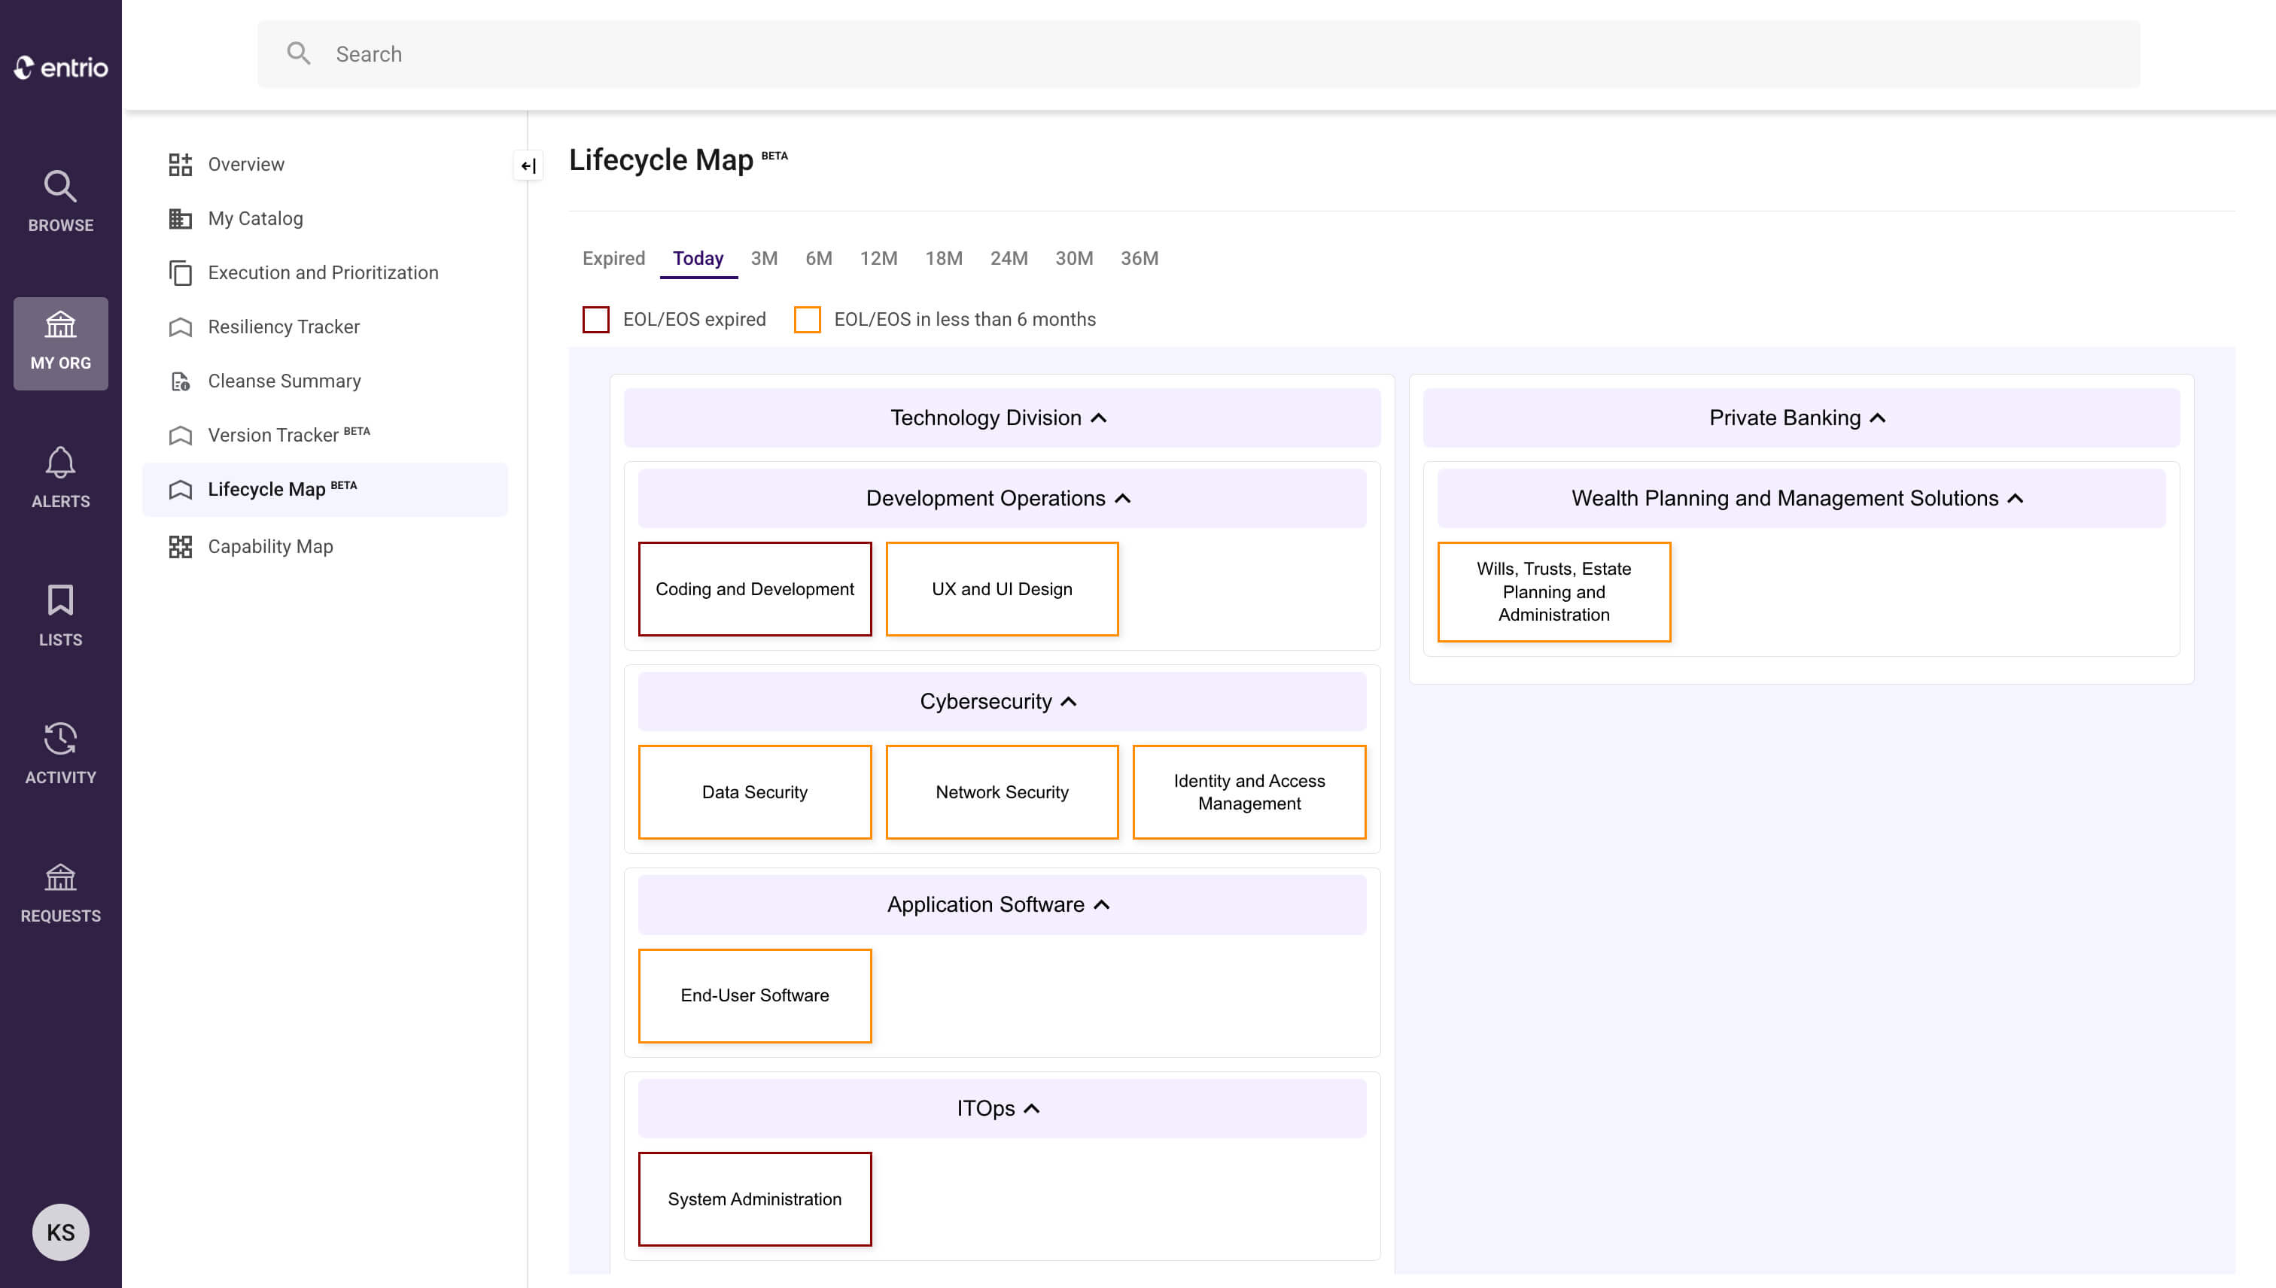The image size is (2276, 1288).
Task: Open My Catalog
Action: tap(255, 218)
